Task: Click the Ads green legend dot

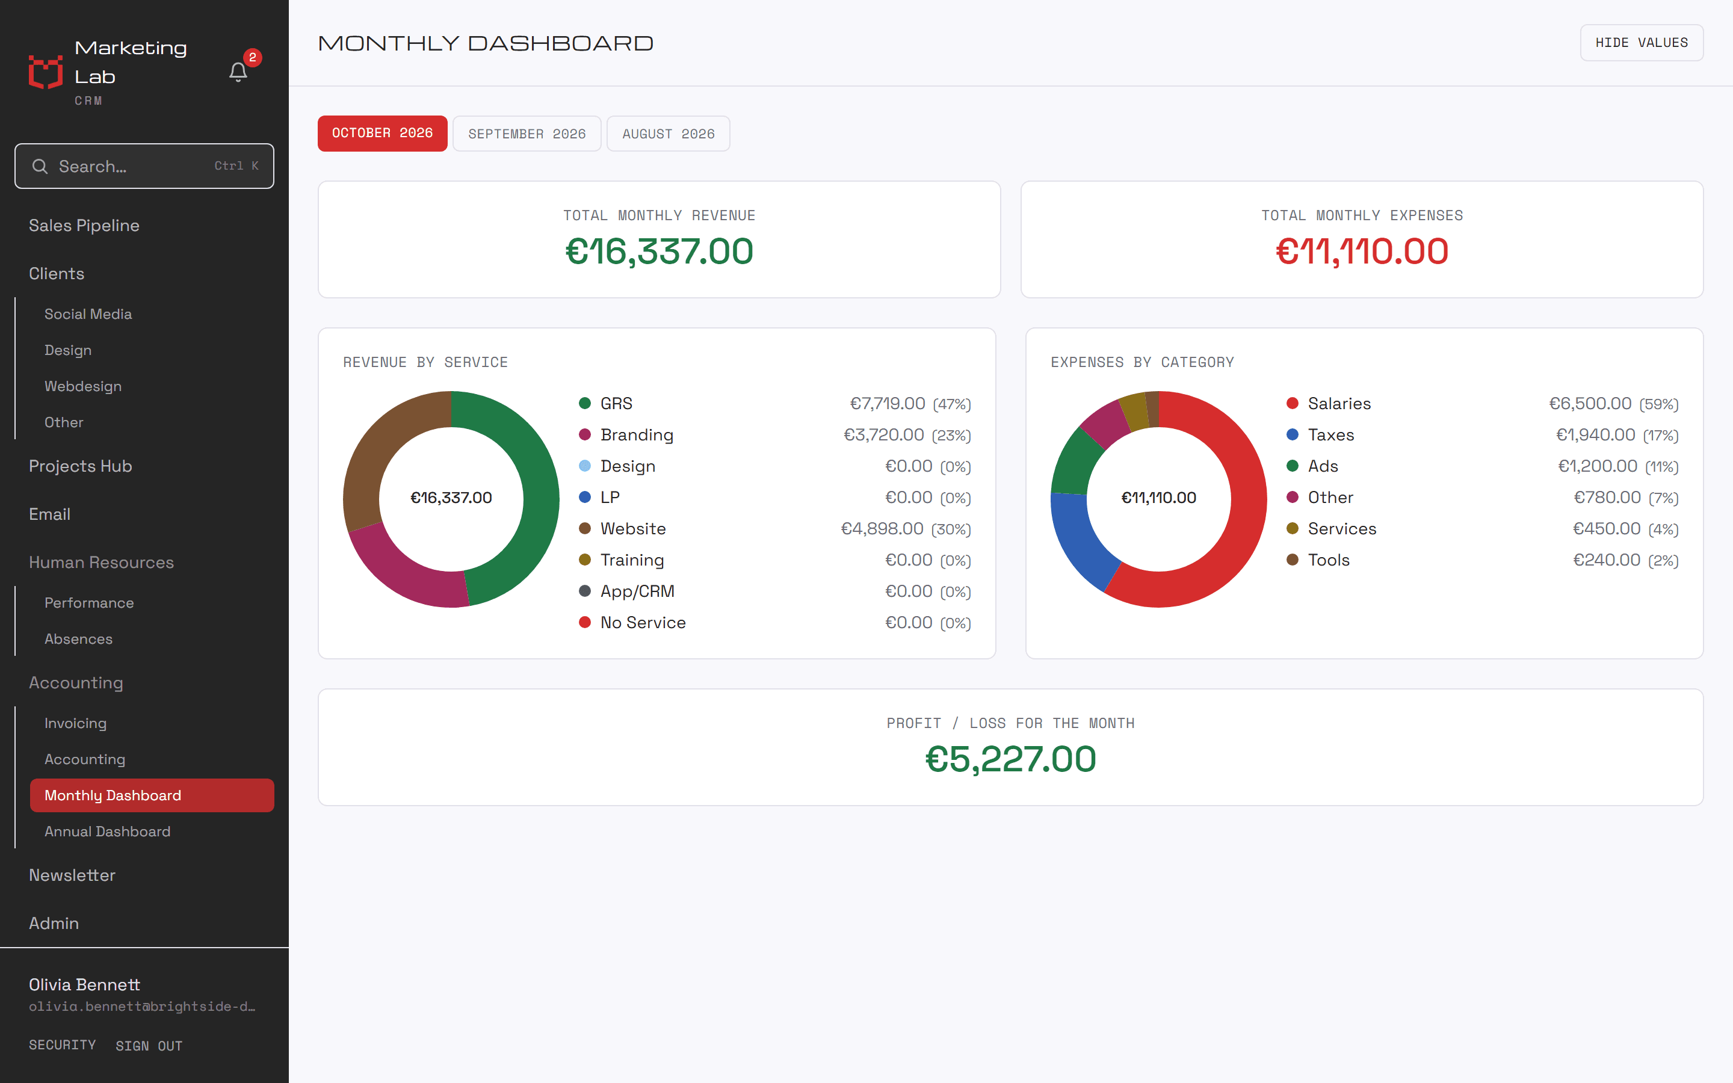Action: pos(1292,466)
